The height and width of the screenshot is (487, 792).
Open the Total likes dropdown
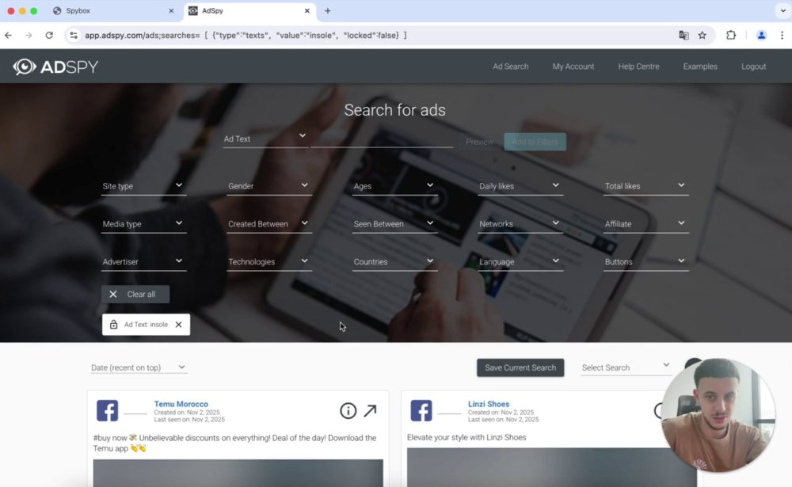coord(646,186)
